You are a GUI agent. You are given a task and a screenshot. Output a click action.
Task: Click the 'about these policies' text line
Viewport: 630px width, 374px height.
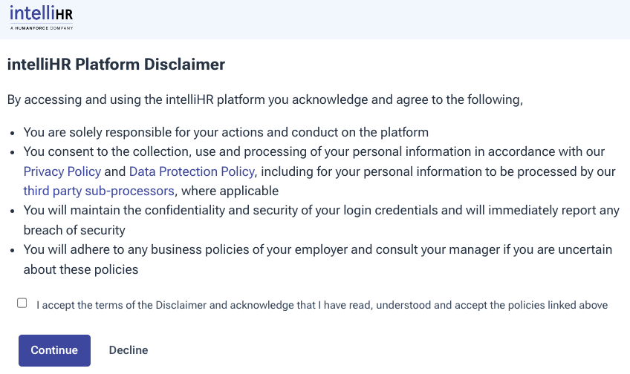[81, 269]
